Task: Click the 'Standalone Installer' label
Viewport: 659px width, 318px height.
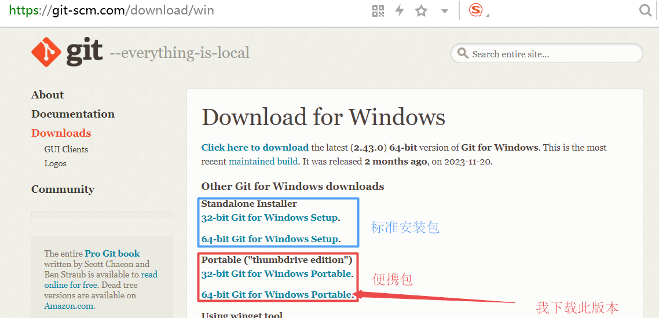Action: click(x=249, y=203)
